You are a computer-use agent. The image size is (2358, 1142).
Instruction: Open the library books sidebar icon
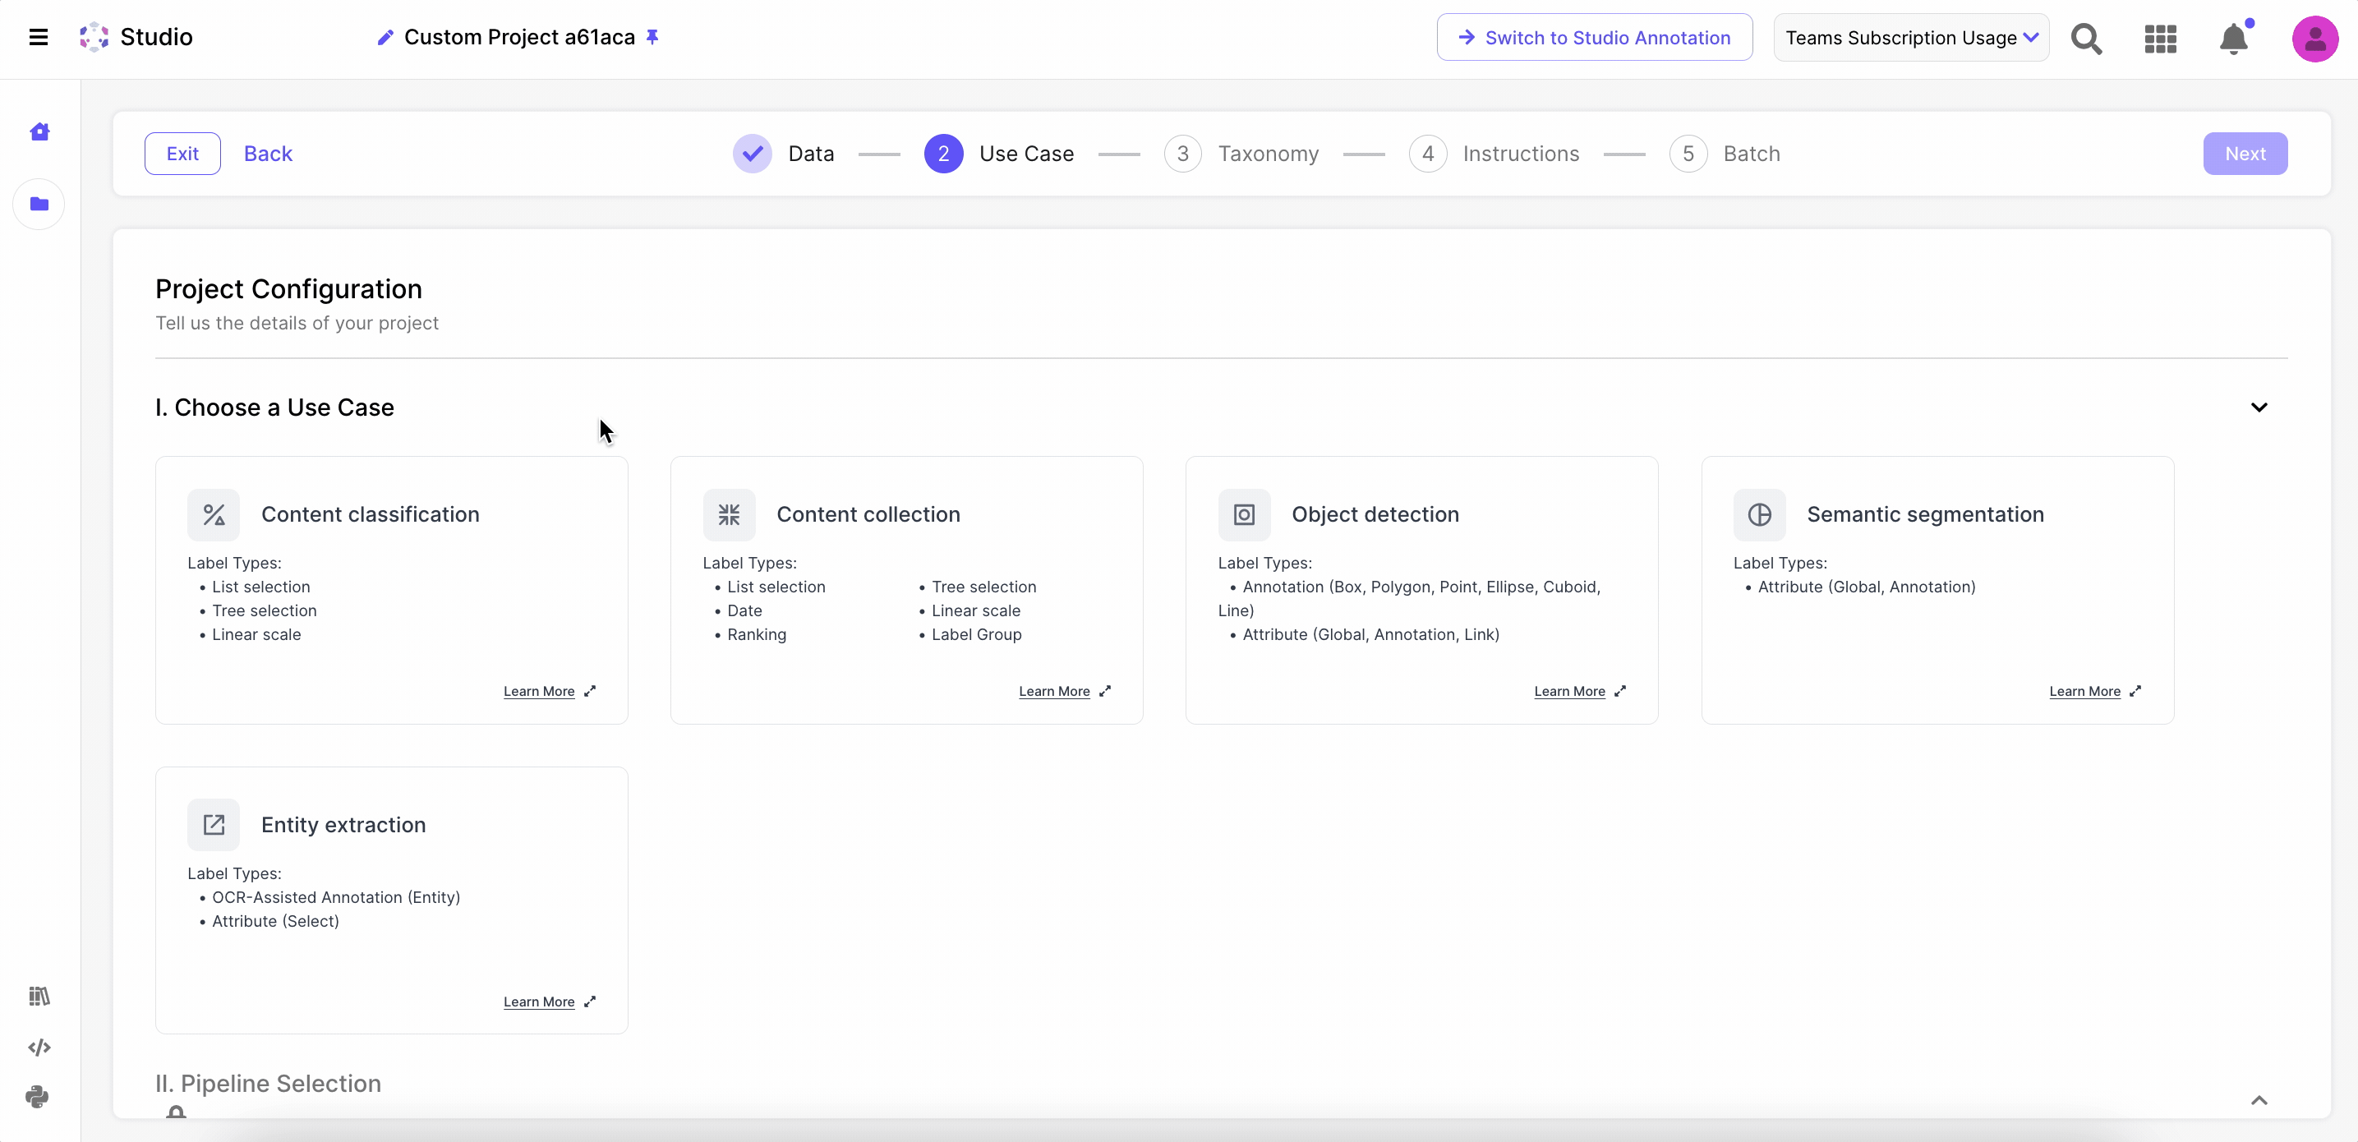pyautogui.click(x=39, y=996)
